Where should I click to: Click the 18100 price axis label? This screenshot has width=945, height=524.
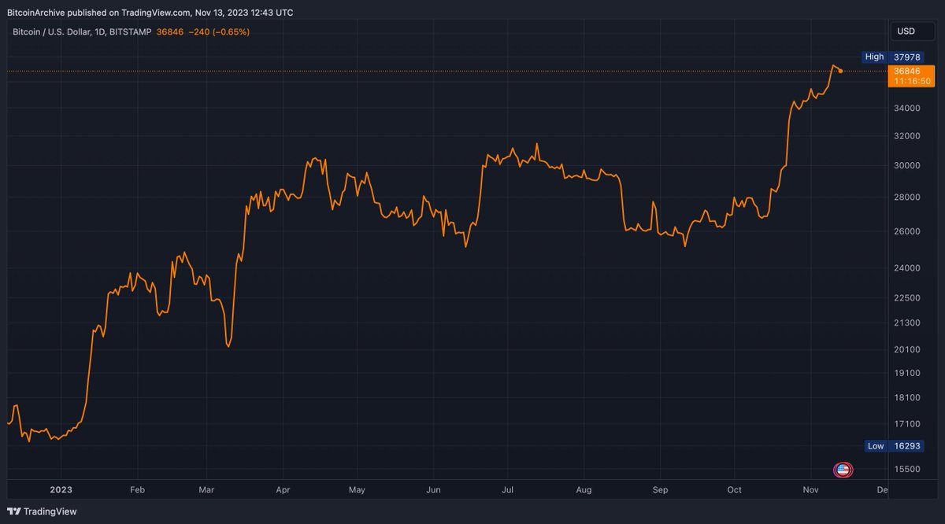906,398
